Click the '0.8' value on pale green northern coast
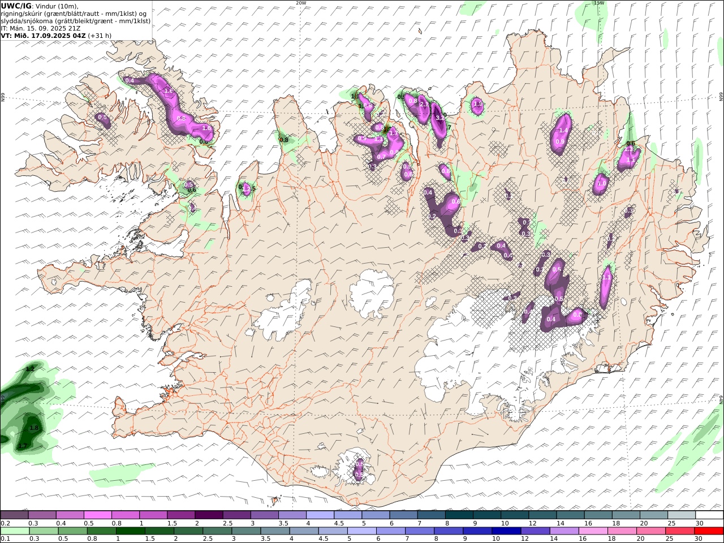Image resolution: width=724 pixels, height=543 pixels. [284, 140]
